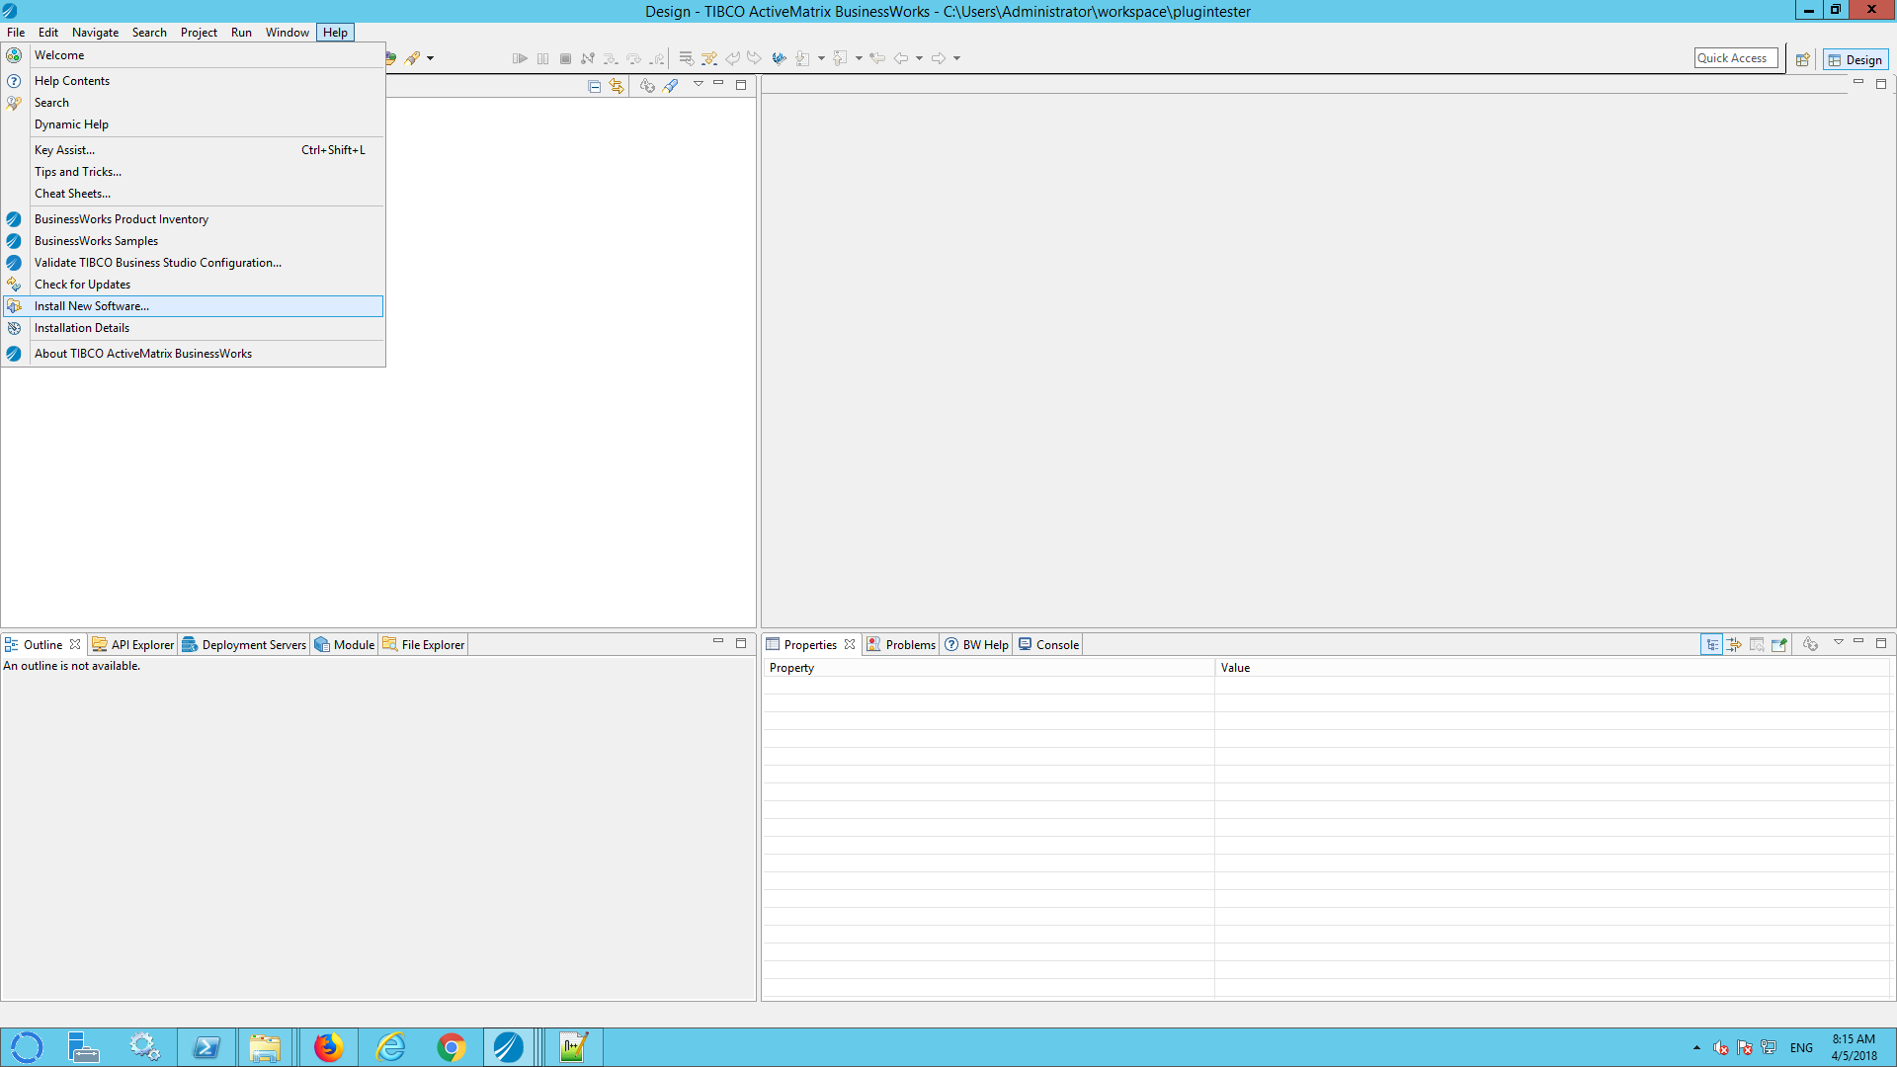
Task: Open the Next Annotation dropdown arrow
Action: pos(821,58)
